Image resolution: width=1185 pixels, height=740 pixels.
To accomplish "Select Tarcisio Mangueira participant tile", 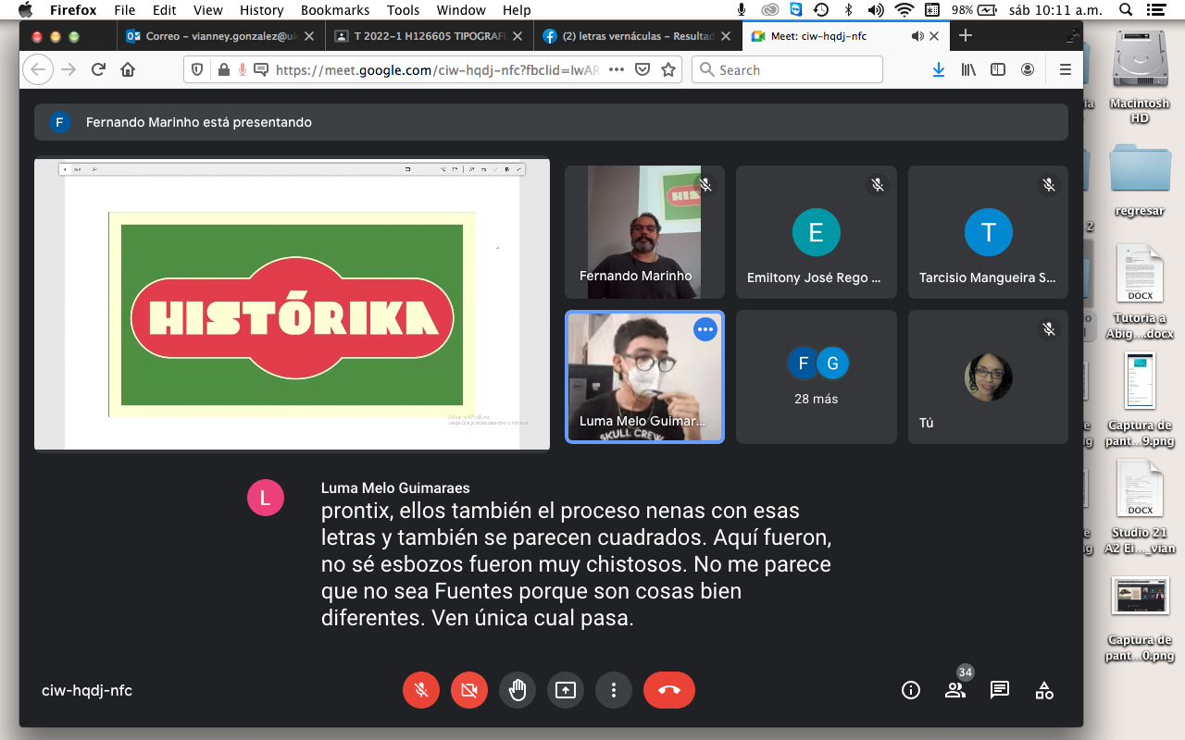I will [988, 232].
